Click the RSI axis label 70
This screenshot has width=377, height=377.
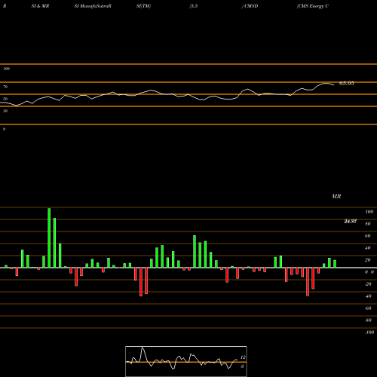5,87
